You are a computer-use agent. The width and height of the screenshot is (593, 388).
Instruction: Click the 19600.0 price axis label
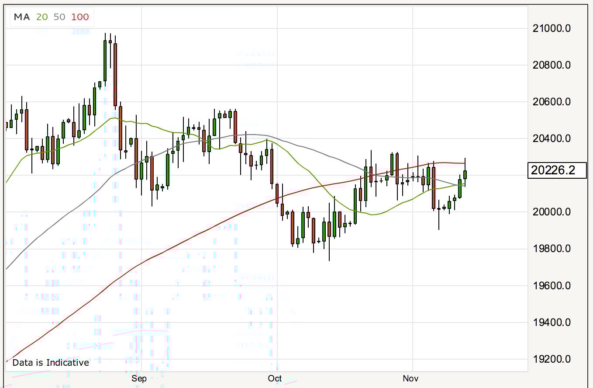tap(552, 286)
